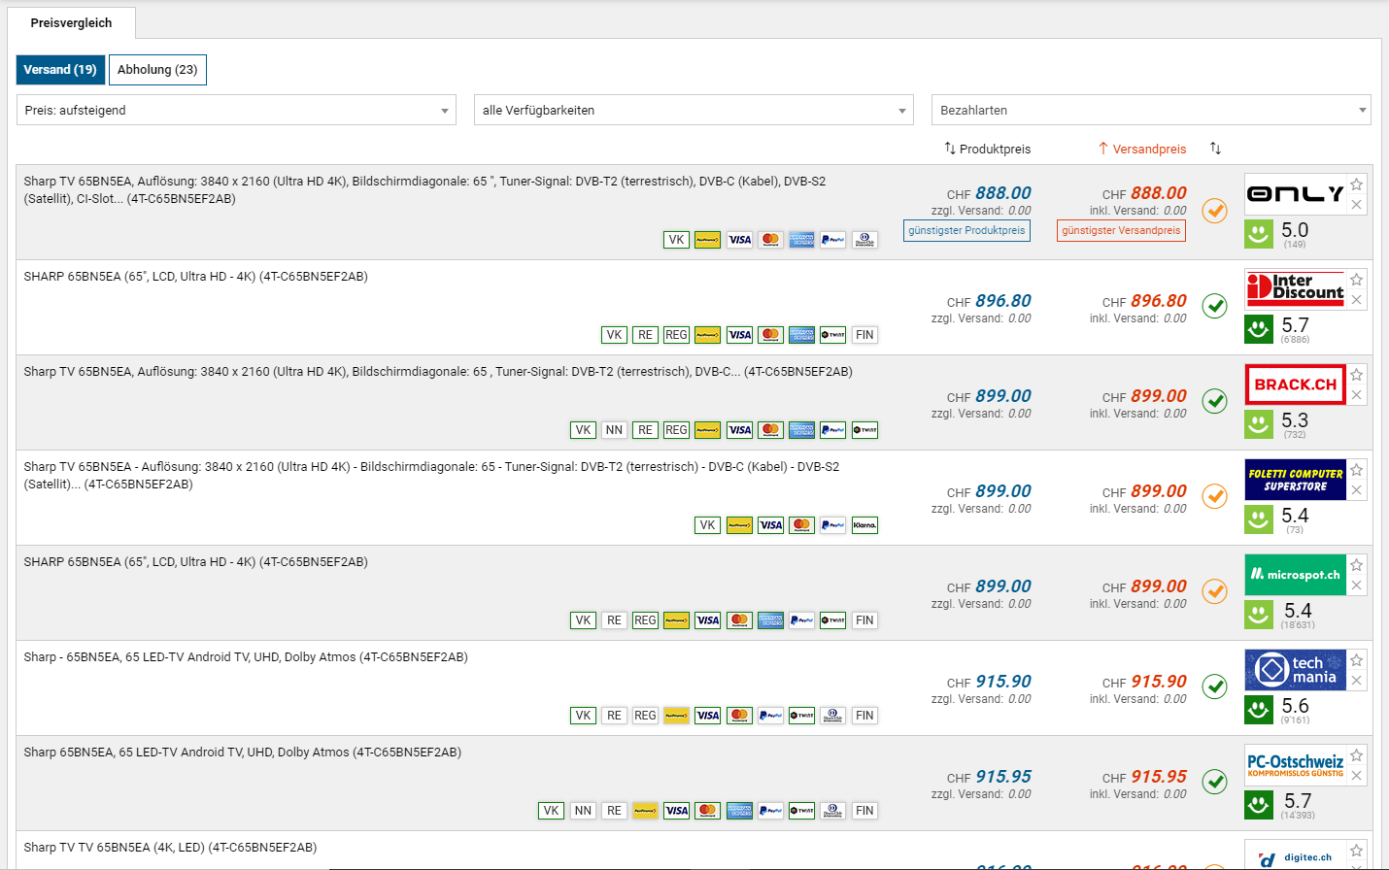Click the orange availability icon for the ONLY offer
The width and height of the screenshot is (1389, 870).
(1214, 211)
